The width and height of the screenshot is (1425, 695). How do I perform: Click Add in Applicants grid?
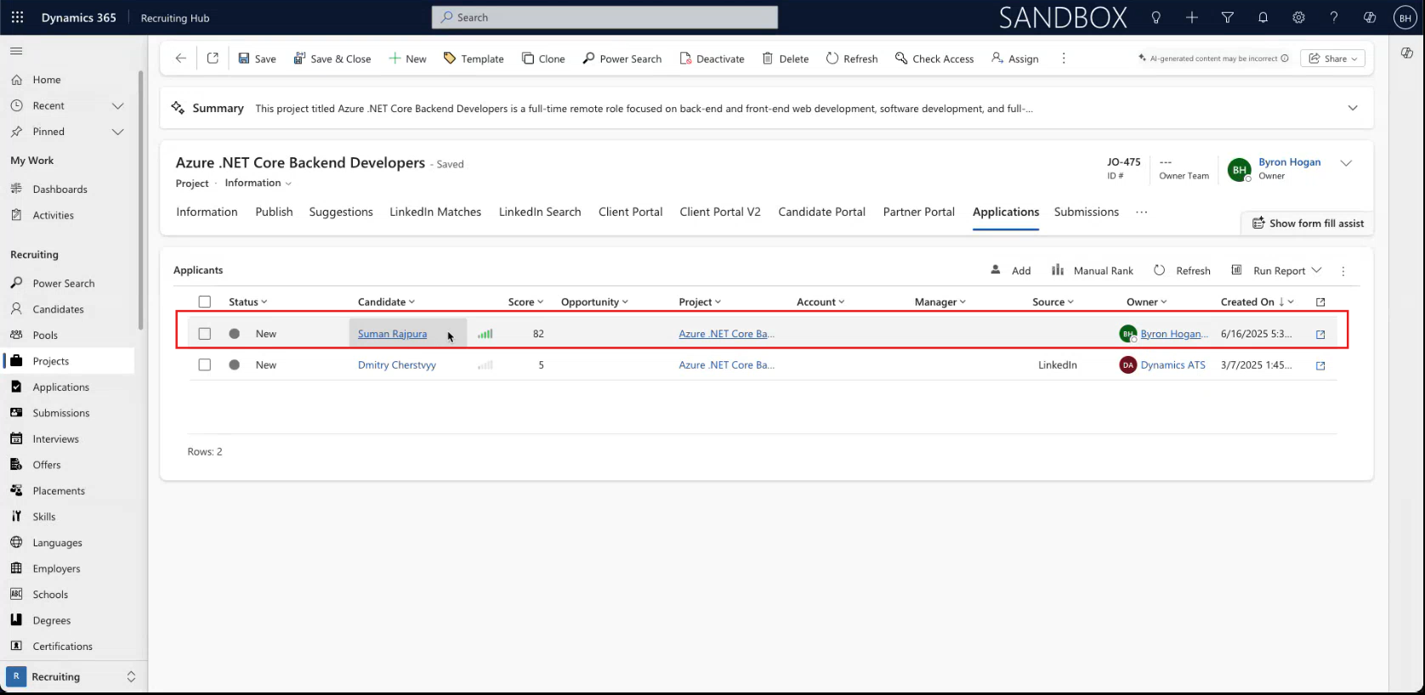coord(1011,270)
